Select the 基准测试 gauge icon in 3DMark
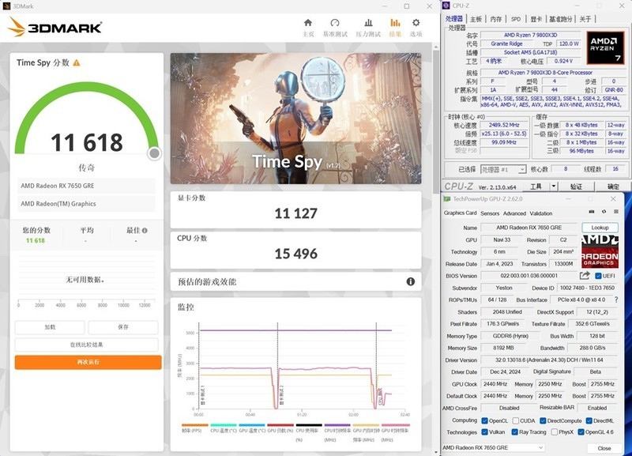This screenshot has height=456, width=632. 334,24
